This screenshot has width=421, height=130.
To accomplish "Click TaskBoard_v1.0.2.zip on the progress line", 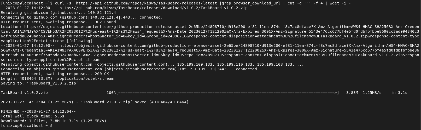I will [24, 93].
